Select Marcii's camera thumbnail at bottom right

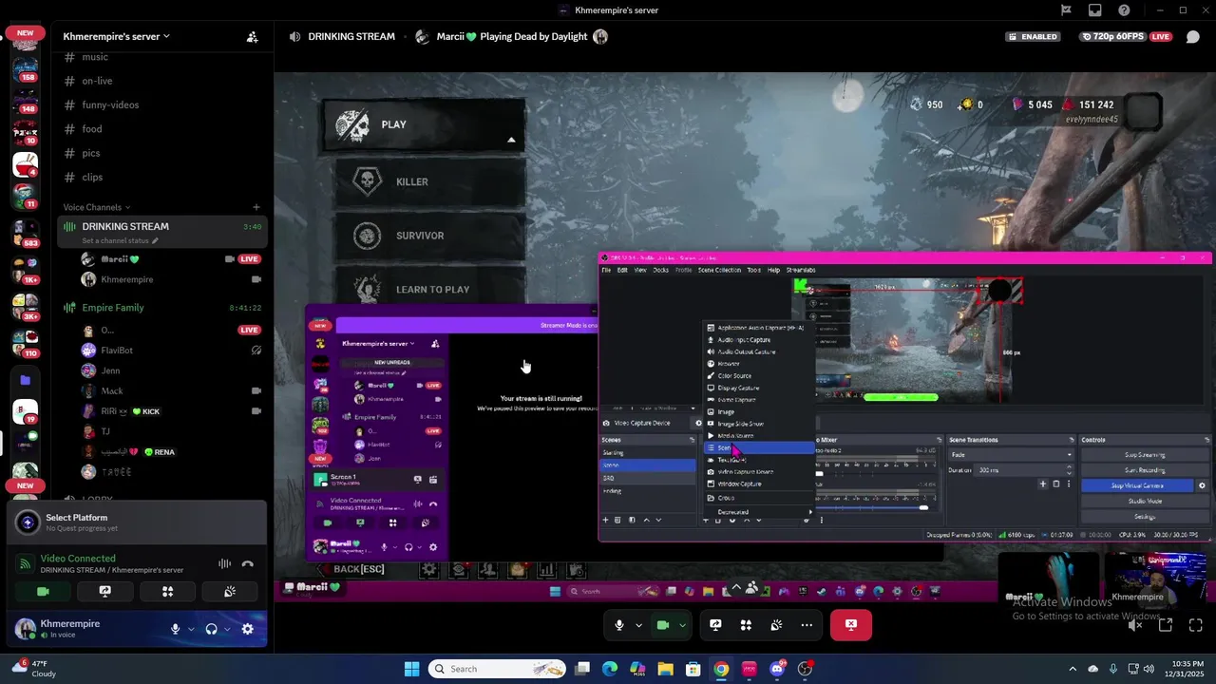[1048, 580]
